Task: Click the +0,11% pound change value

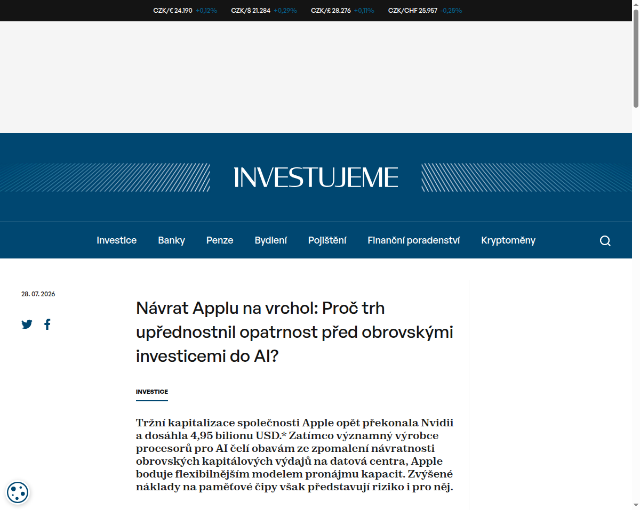Action: tap(364, 10)
